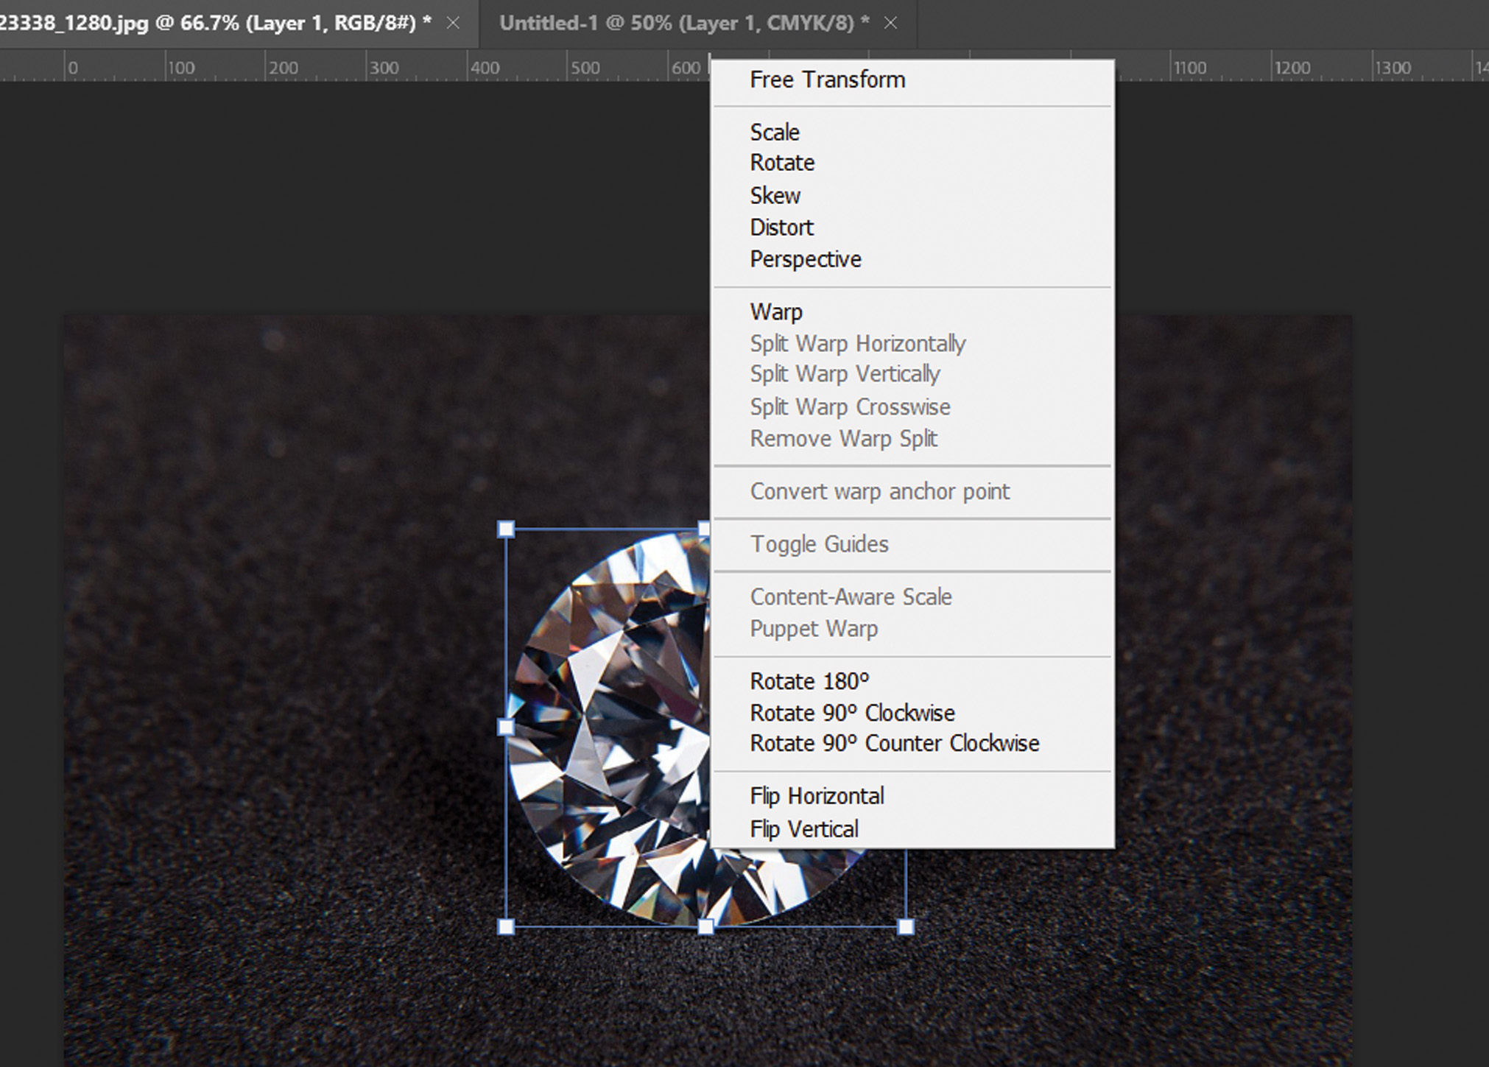Click the bottom-left transform handle
The height and width of the screenshot is (1067, 1489).
click(506, 926)
